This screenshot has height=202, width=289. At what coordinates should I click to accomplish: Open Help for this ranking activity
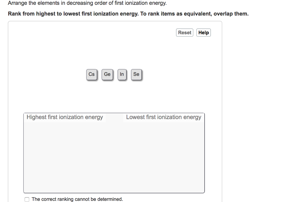click(x=203, y=32)
